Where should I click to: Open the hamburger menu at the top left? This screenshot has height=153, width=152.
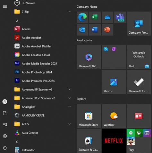[x=5, y=7]
